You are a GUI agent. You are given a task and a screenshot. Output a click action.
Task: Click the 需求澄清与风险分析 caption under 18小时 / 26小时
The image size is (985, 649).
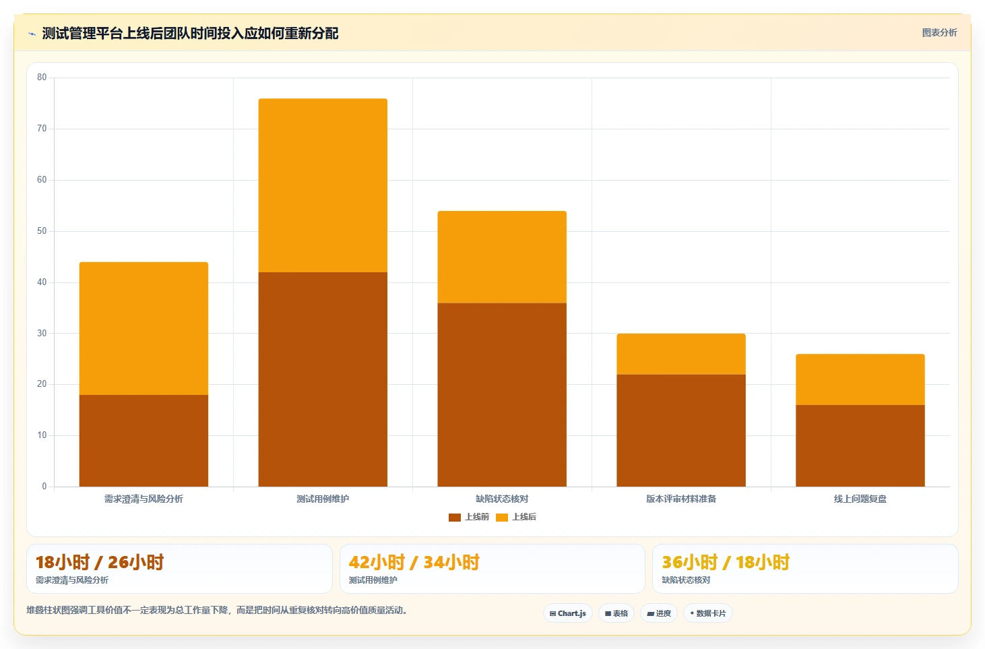coord(72,580)
